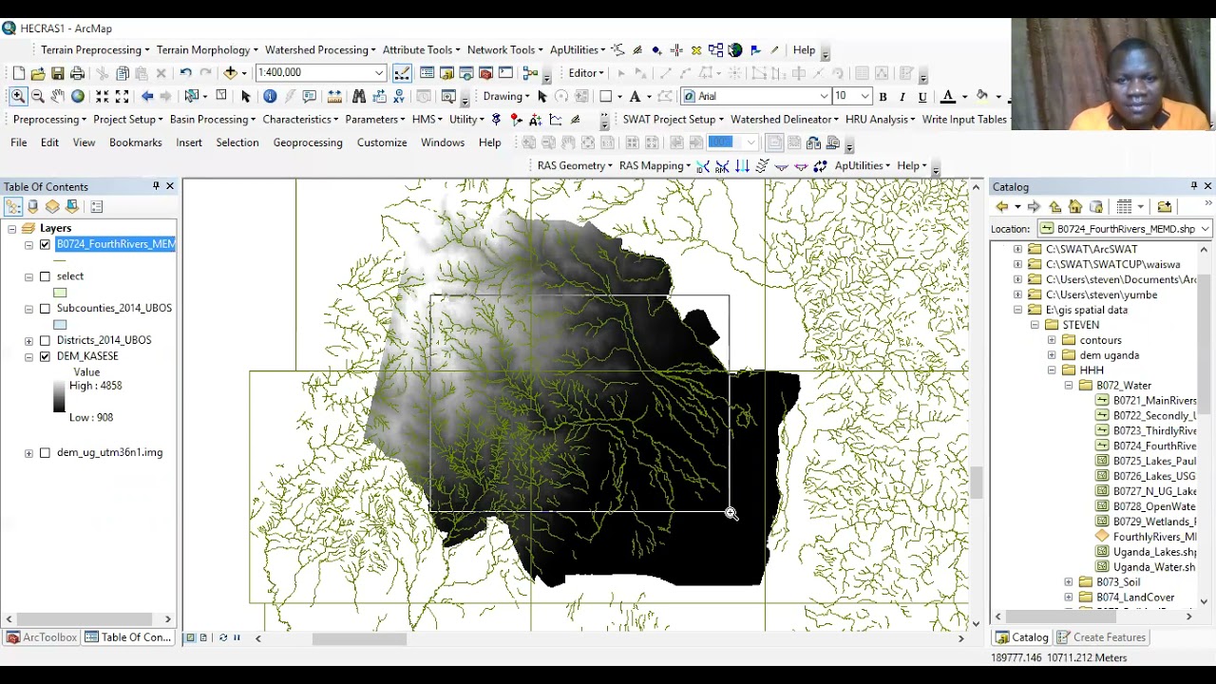The width and height of the screenshot is (1216, 684).
Task: Open the Terrain Preprocessing dropdown menu
Action: tap(95, 50)
